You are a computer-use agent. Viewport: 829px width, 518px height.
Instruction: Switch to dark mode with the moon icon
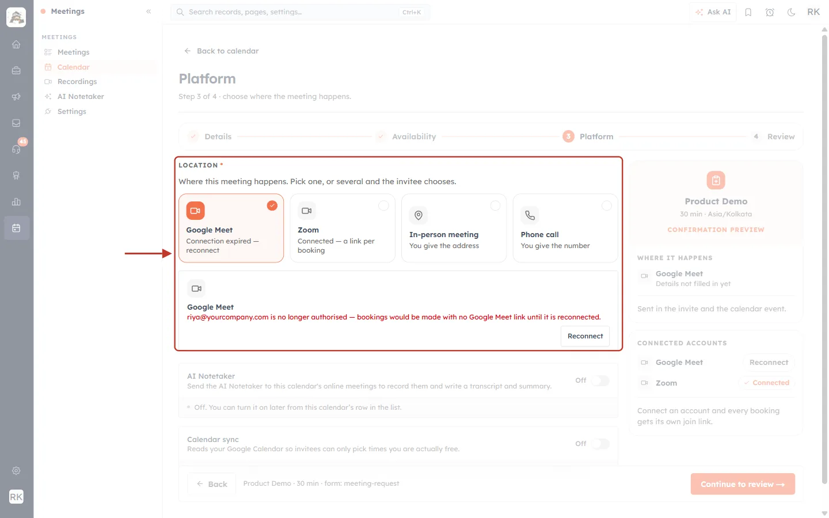pyautogui.click(x=792, y=12)
